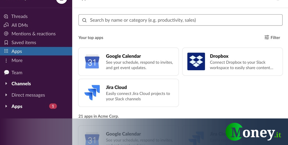Click the red 1 notification badge
The width and height of the screenshot is (288, 145).
click(53, 106)
